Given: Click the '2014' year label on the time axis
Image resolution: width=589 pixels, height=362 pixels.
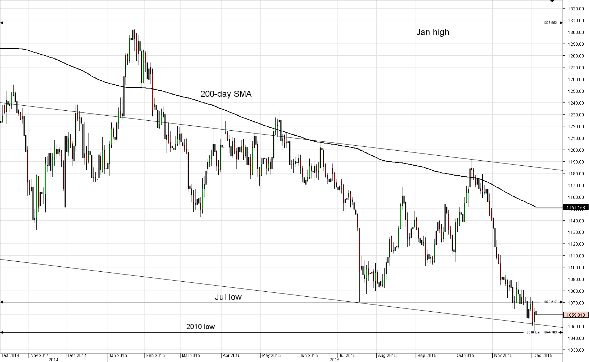Looking at the screenshot, I should point(54,360).
